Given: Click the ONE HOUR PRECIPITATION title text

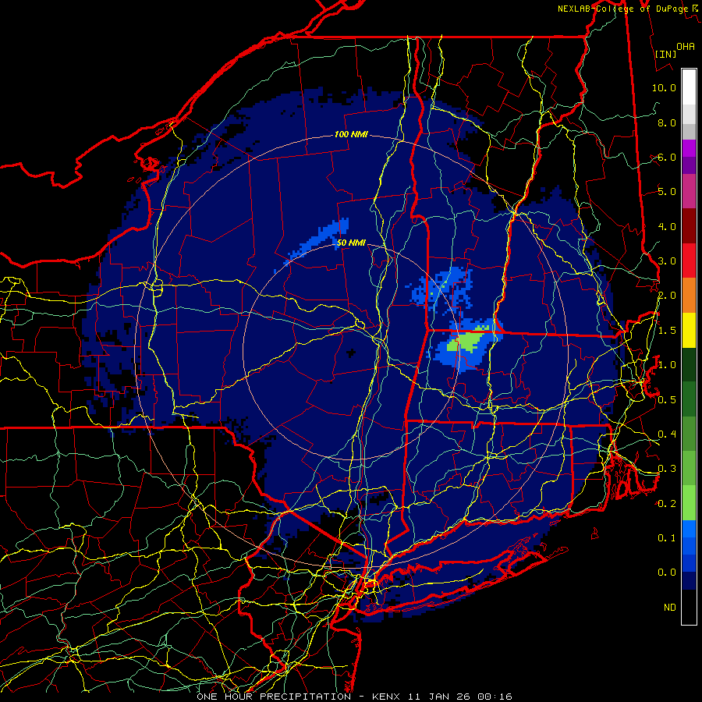Looking at the screenshot, I should [x=274, y=697].
